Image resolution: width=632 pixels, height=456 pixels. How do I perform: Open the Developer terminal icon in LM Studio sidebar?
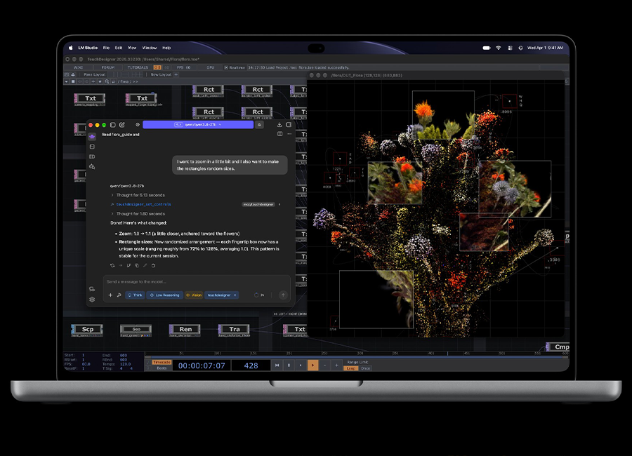pyautogui.click(x=92, y=147)
